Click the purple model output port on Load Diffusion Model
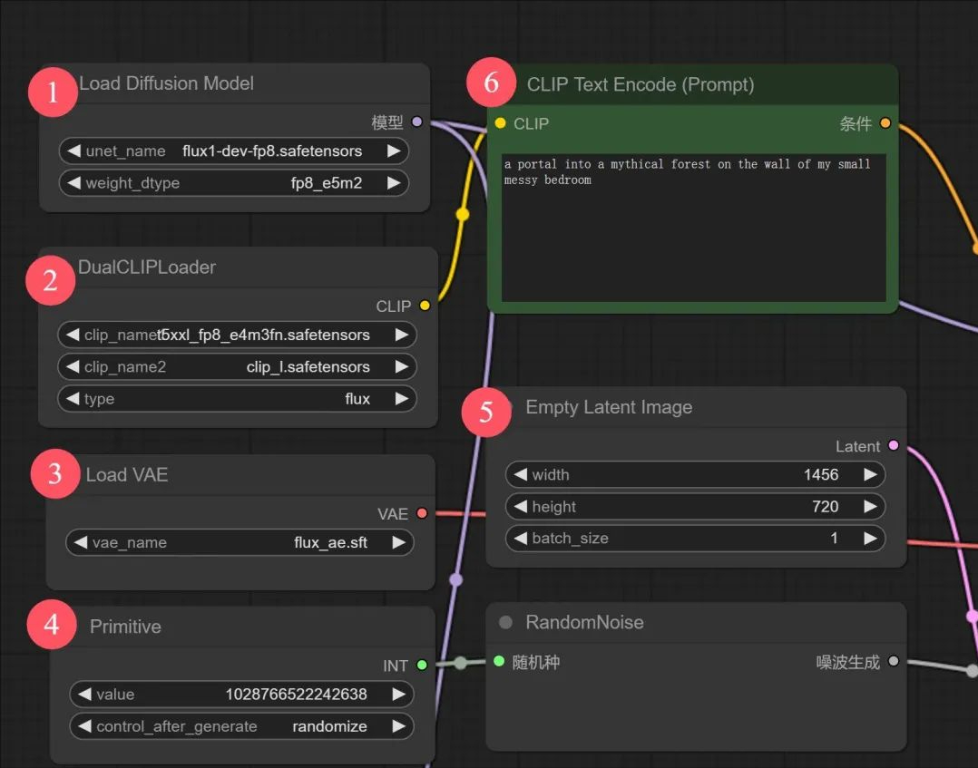Image resolution: width=978 pixels, height=768 pixels. [x=417, y=122]
